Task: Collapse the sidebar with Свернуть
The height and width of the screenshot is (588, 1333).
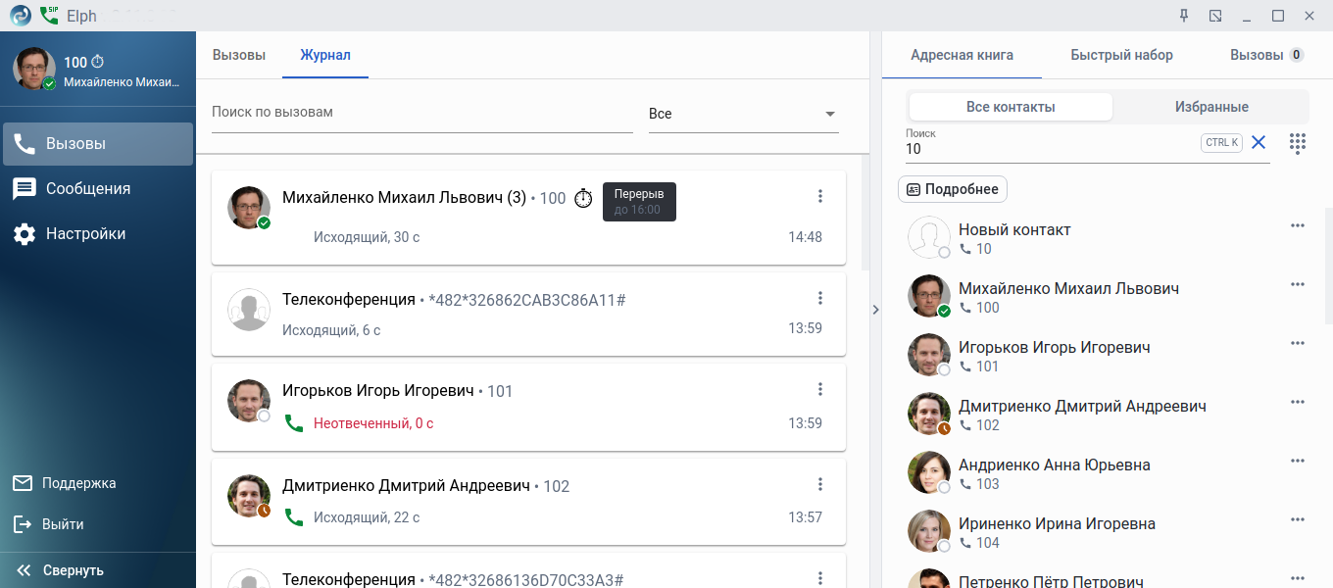Action: [61, 570]
